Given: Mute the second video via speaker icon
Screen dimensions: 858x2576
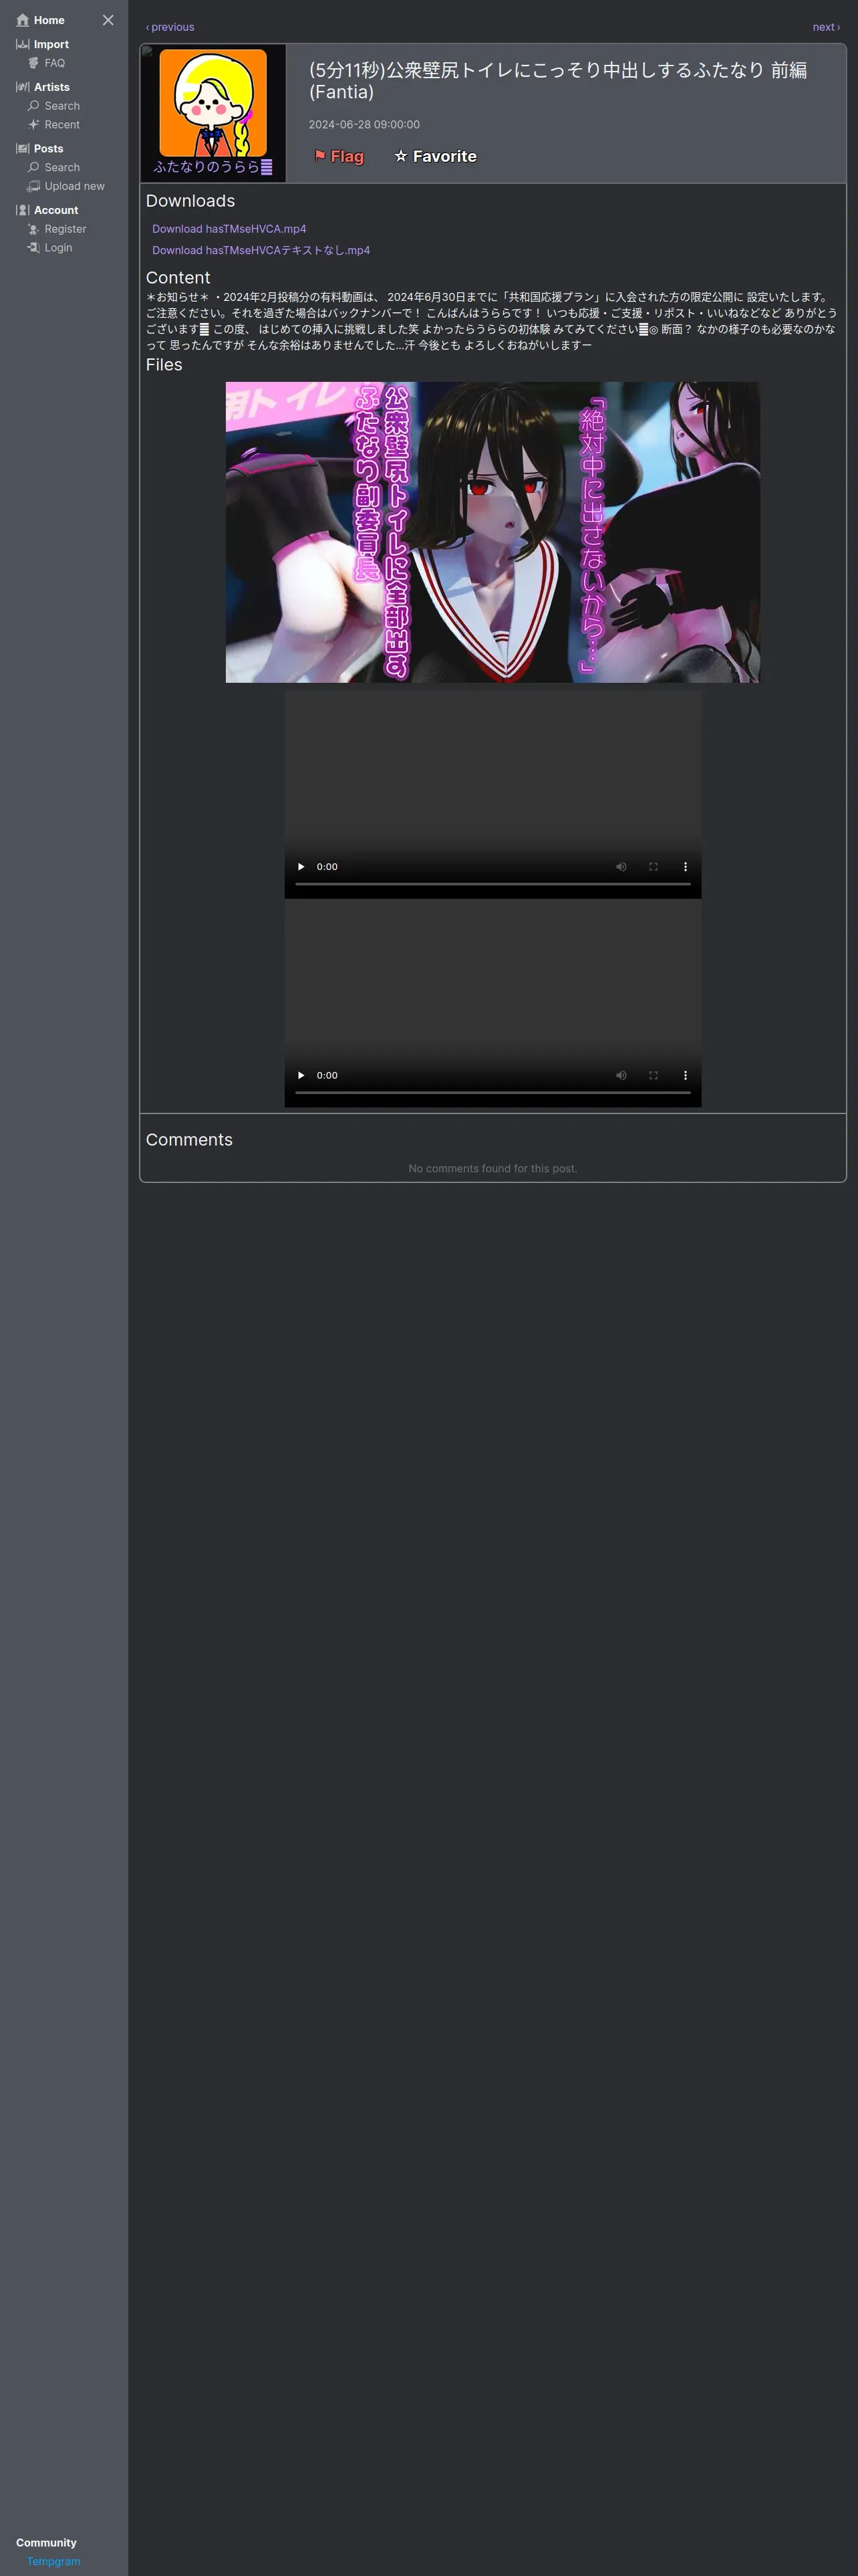Looking at the screenshot, I should (621, 1076).
